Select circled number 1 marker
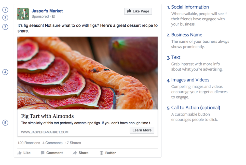246x165 pixels. [5, 10]
